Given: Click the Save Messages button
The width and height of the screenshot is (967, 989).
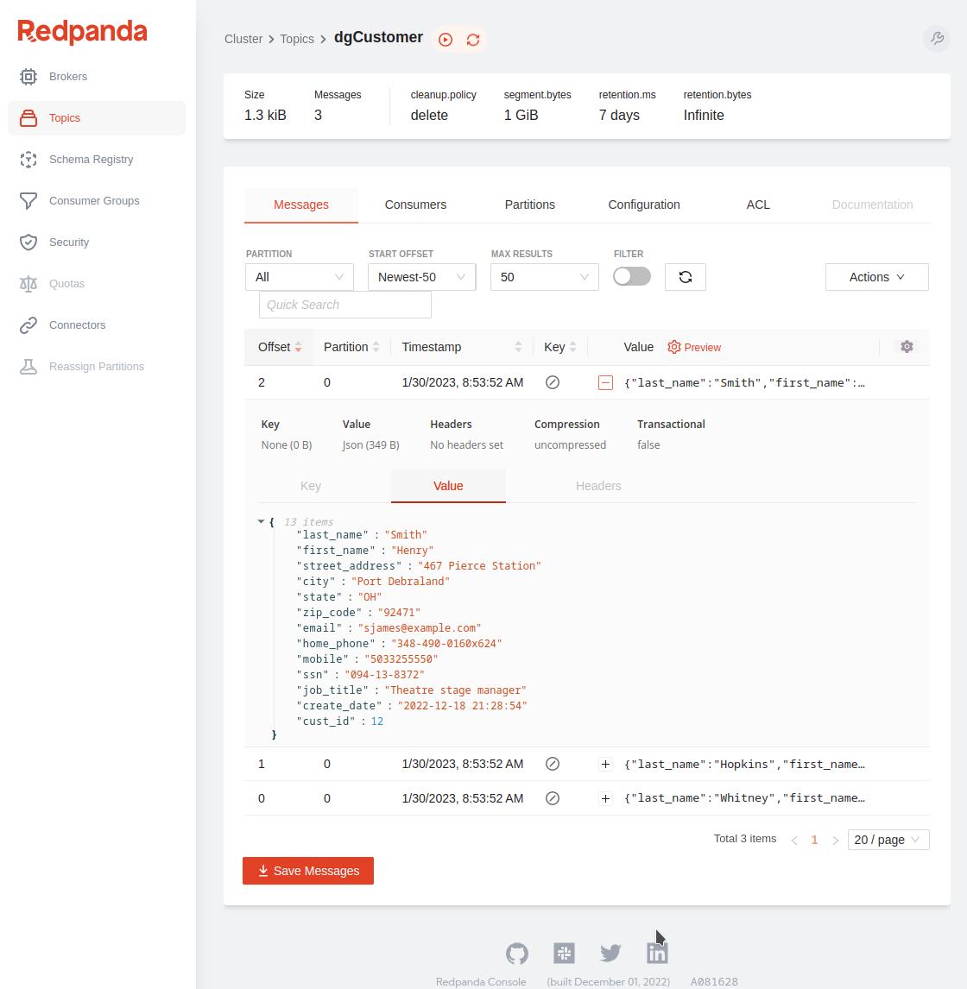Looking at the screenshot, I should pos(308,871).
